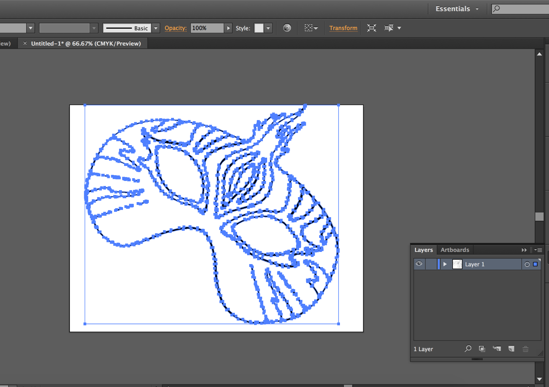The height and width of the screenshot is (387, 549).
Task: Click the Opacity label link
Action: pyautogui.click(x=175, y=28)
